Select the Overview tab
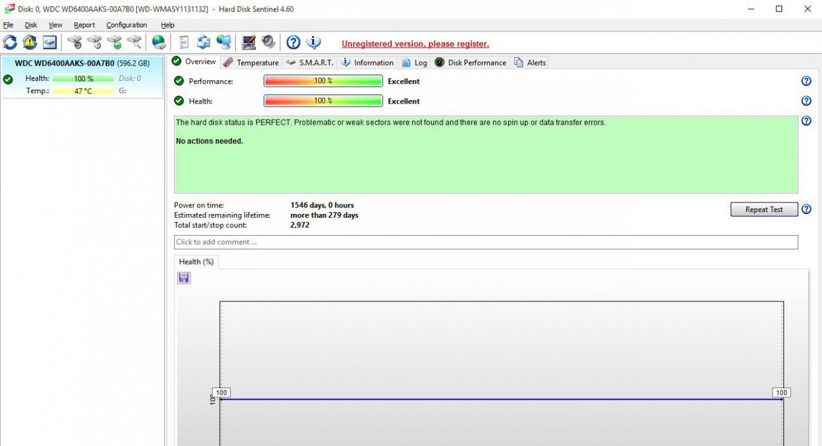This screenshot has height=446, width=822. click(x=194, y=62)
